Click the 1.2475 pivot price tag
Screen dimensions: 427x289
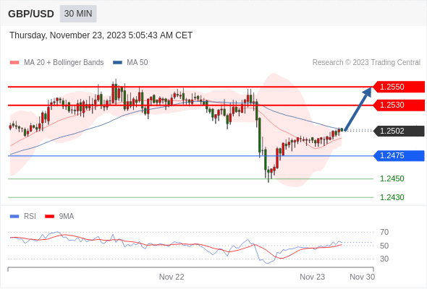pyautogui.click(x=399, y=156)
